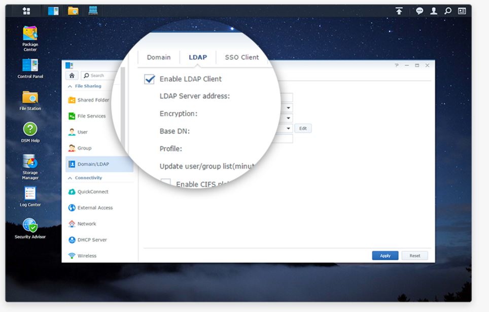Select Wireless in sidebar
This screenshot has width=489, height=312.
click(x=87, y=256)
